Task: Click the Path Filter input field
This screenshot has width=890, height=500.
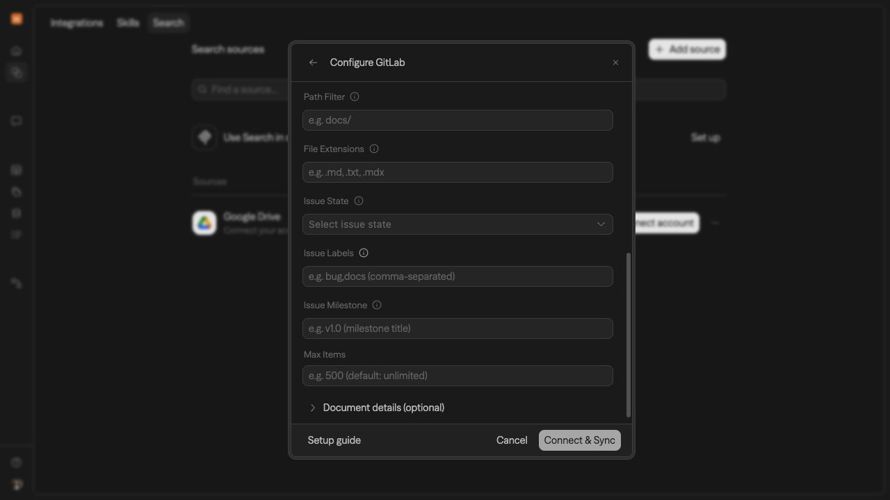Action: click(x=458, y=120)
